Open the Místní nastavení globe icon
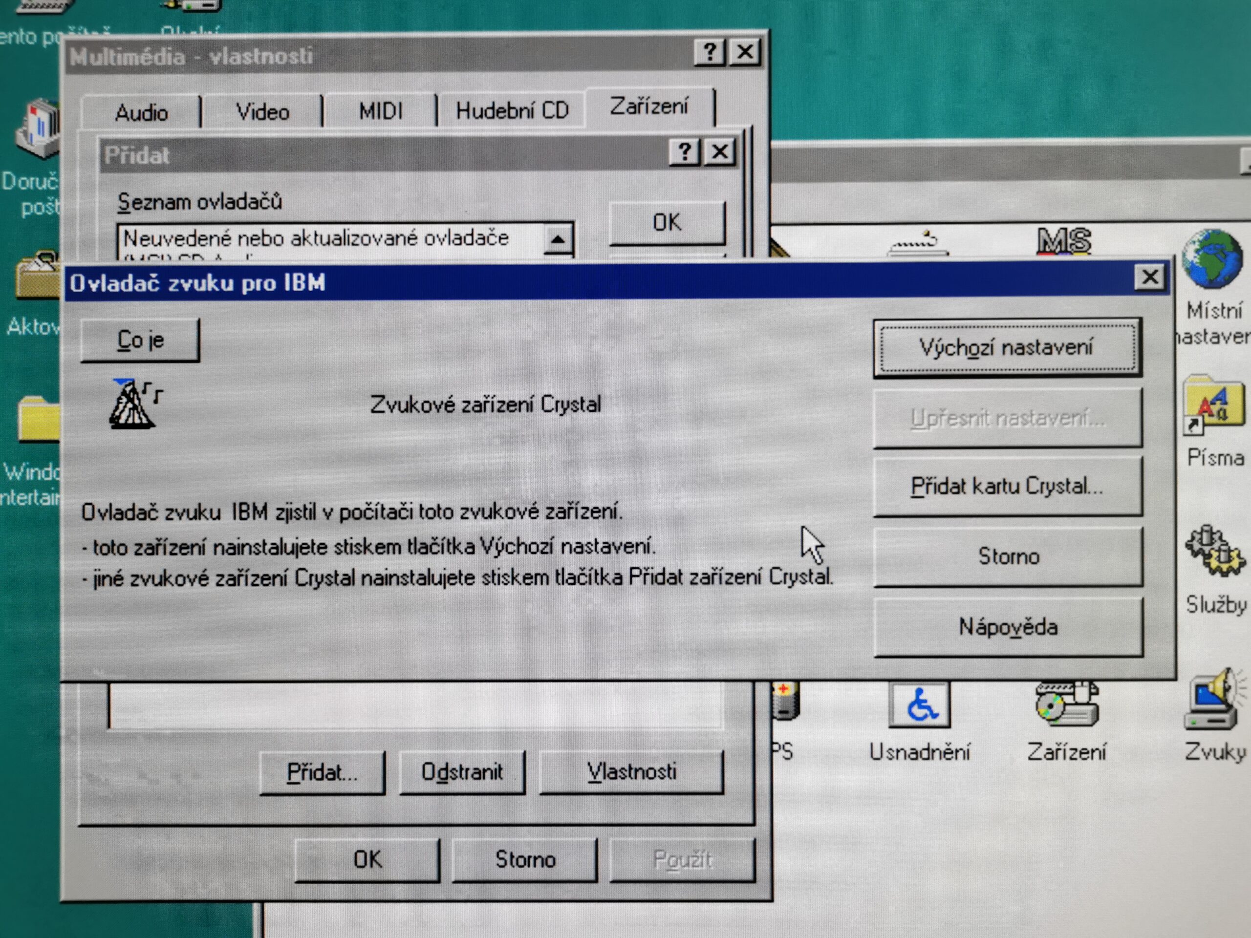Screen dimensions: 1251x938 tap(1212, 259)
